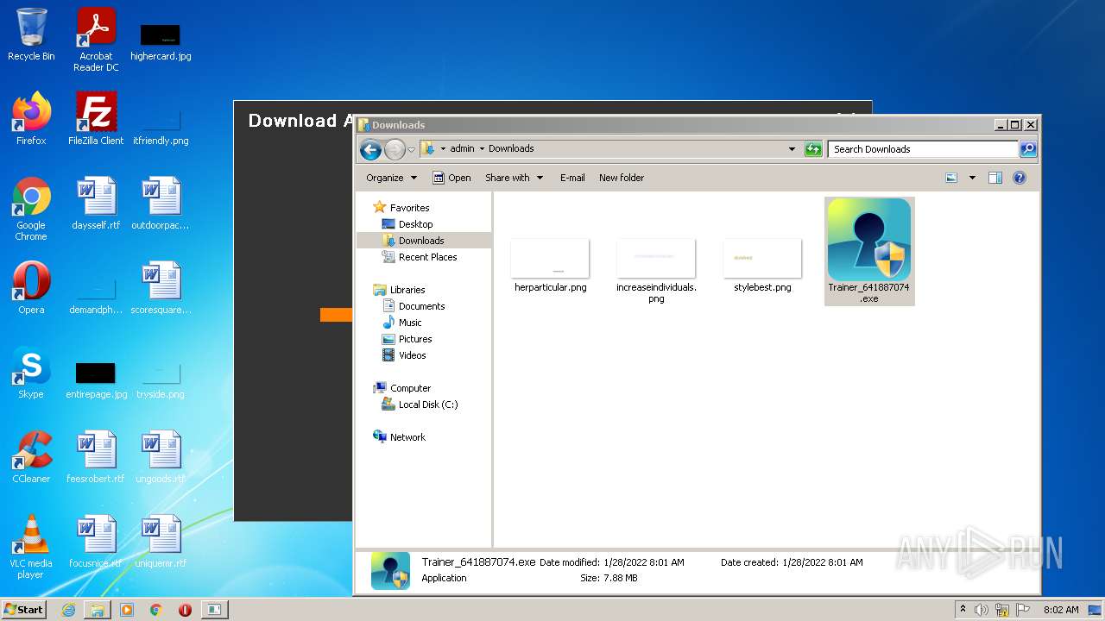Click New folder in toolbar

[622, 178]
